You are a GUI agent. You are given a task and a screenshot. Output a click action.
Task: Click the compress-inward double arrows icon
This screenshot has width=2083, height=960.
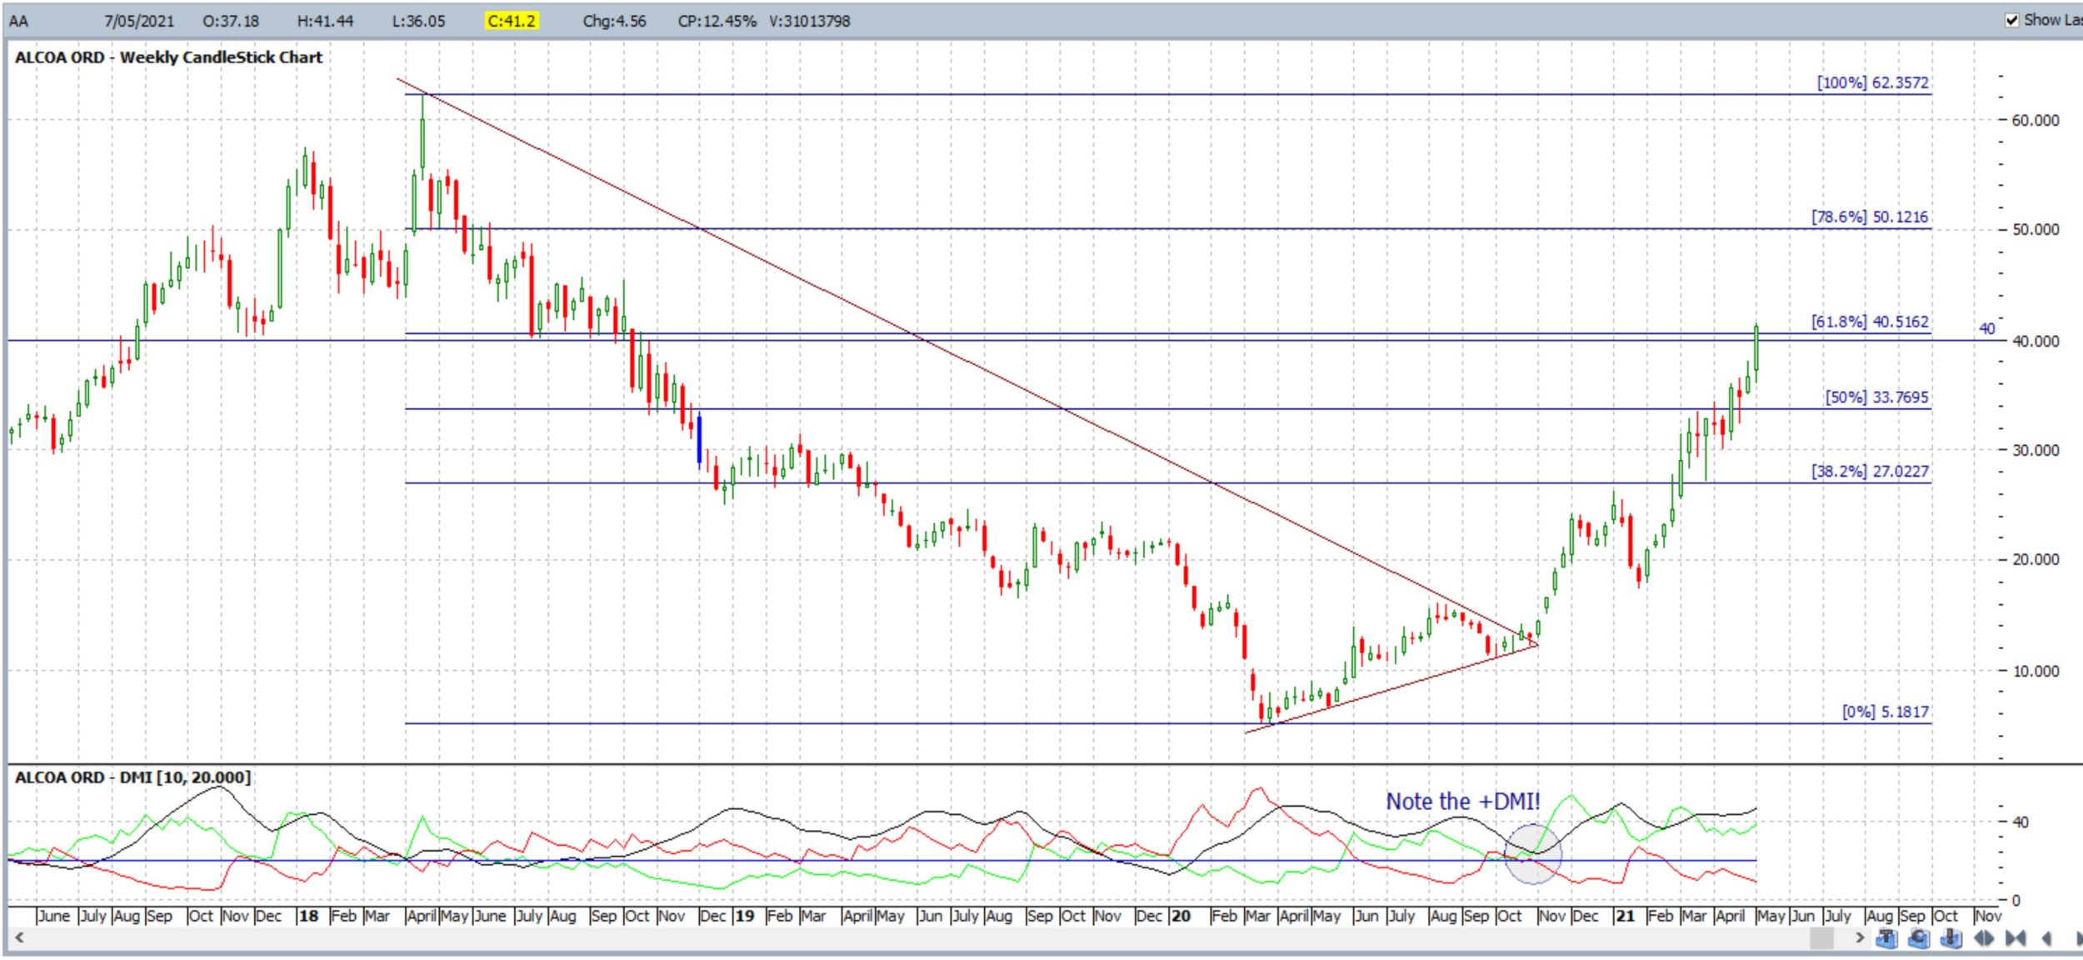[2016, 938]
